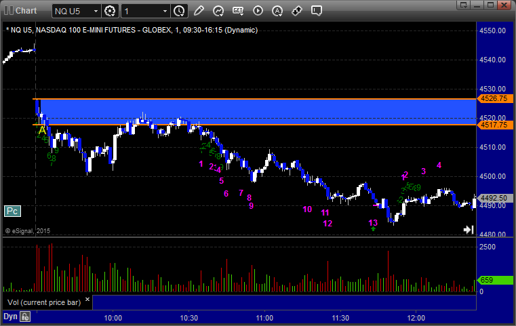The image size is (516, 326).
Task: Click the 4500.00 price axis label
Action: (493, 176)
